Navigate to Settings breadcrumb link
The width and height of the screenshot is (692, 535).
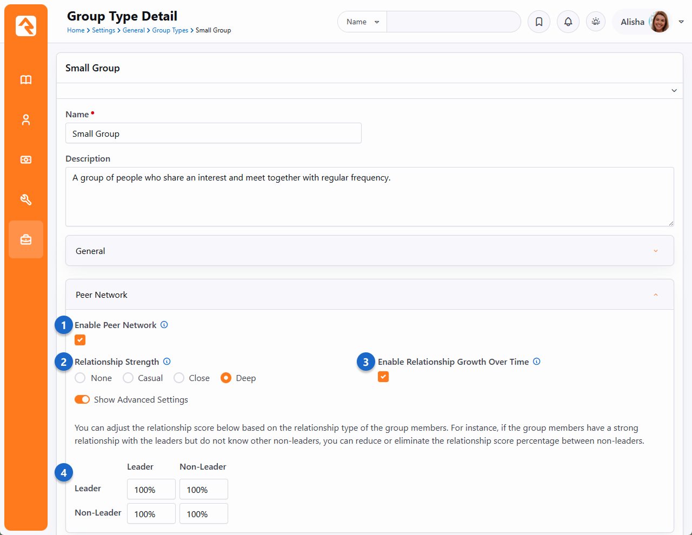click(103, 30)
